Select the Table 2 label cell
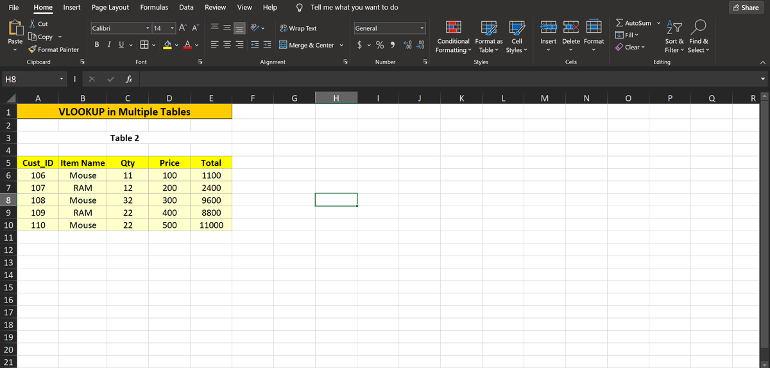This screenshot has width=770, height=368. point(124,138)
